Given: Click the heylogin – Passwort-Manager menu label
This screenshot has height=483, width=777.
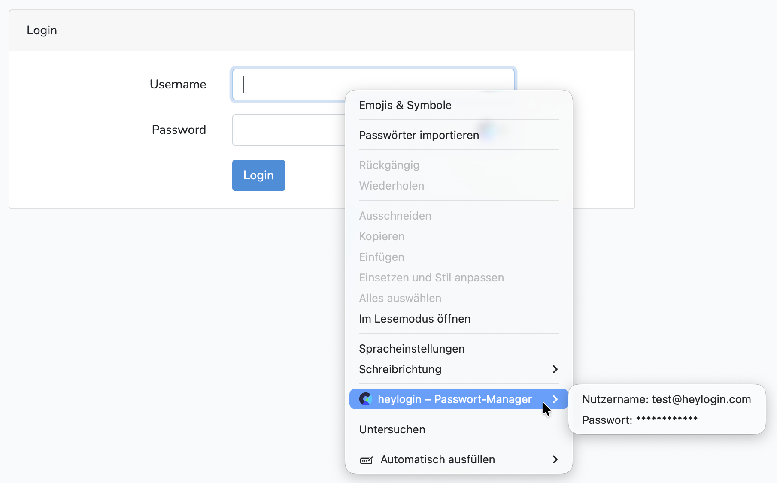Looking at the screenshot, I should click(x=454, y=399).
